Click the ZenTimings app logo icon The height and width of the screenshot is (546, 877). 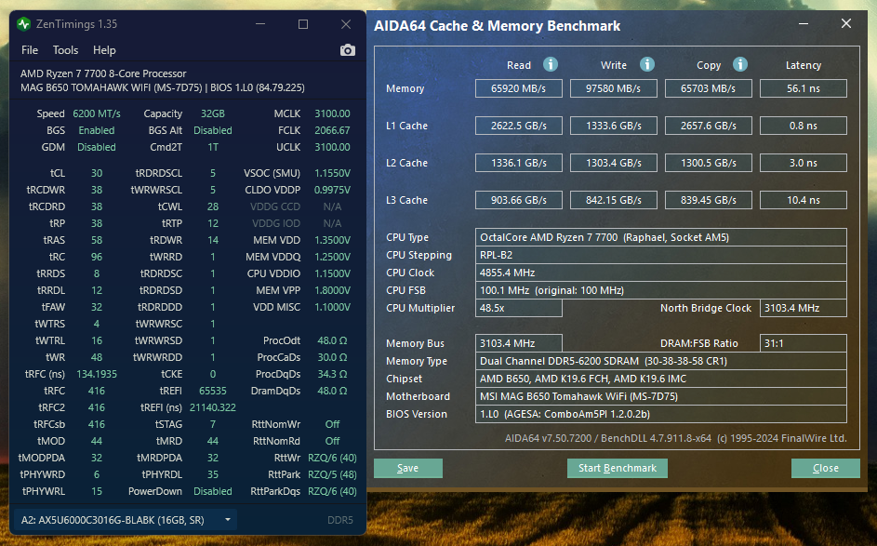pyautogui.click(x=23, y=24)
